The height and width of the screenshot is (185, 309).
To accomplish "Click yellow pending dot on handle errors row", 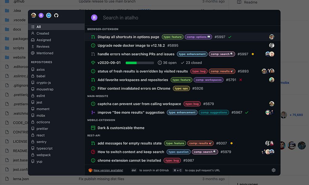I will coord(253,54).
